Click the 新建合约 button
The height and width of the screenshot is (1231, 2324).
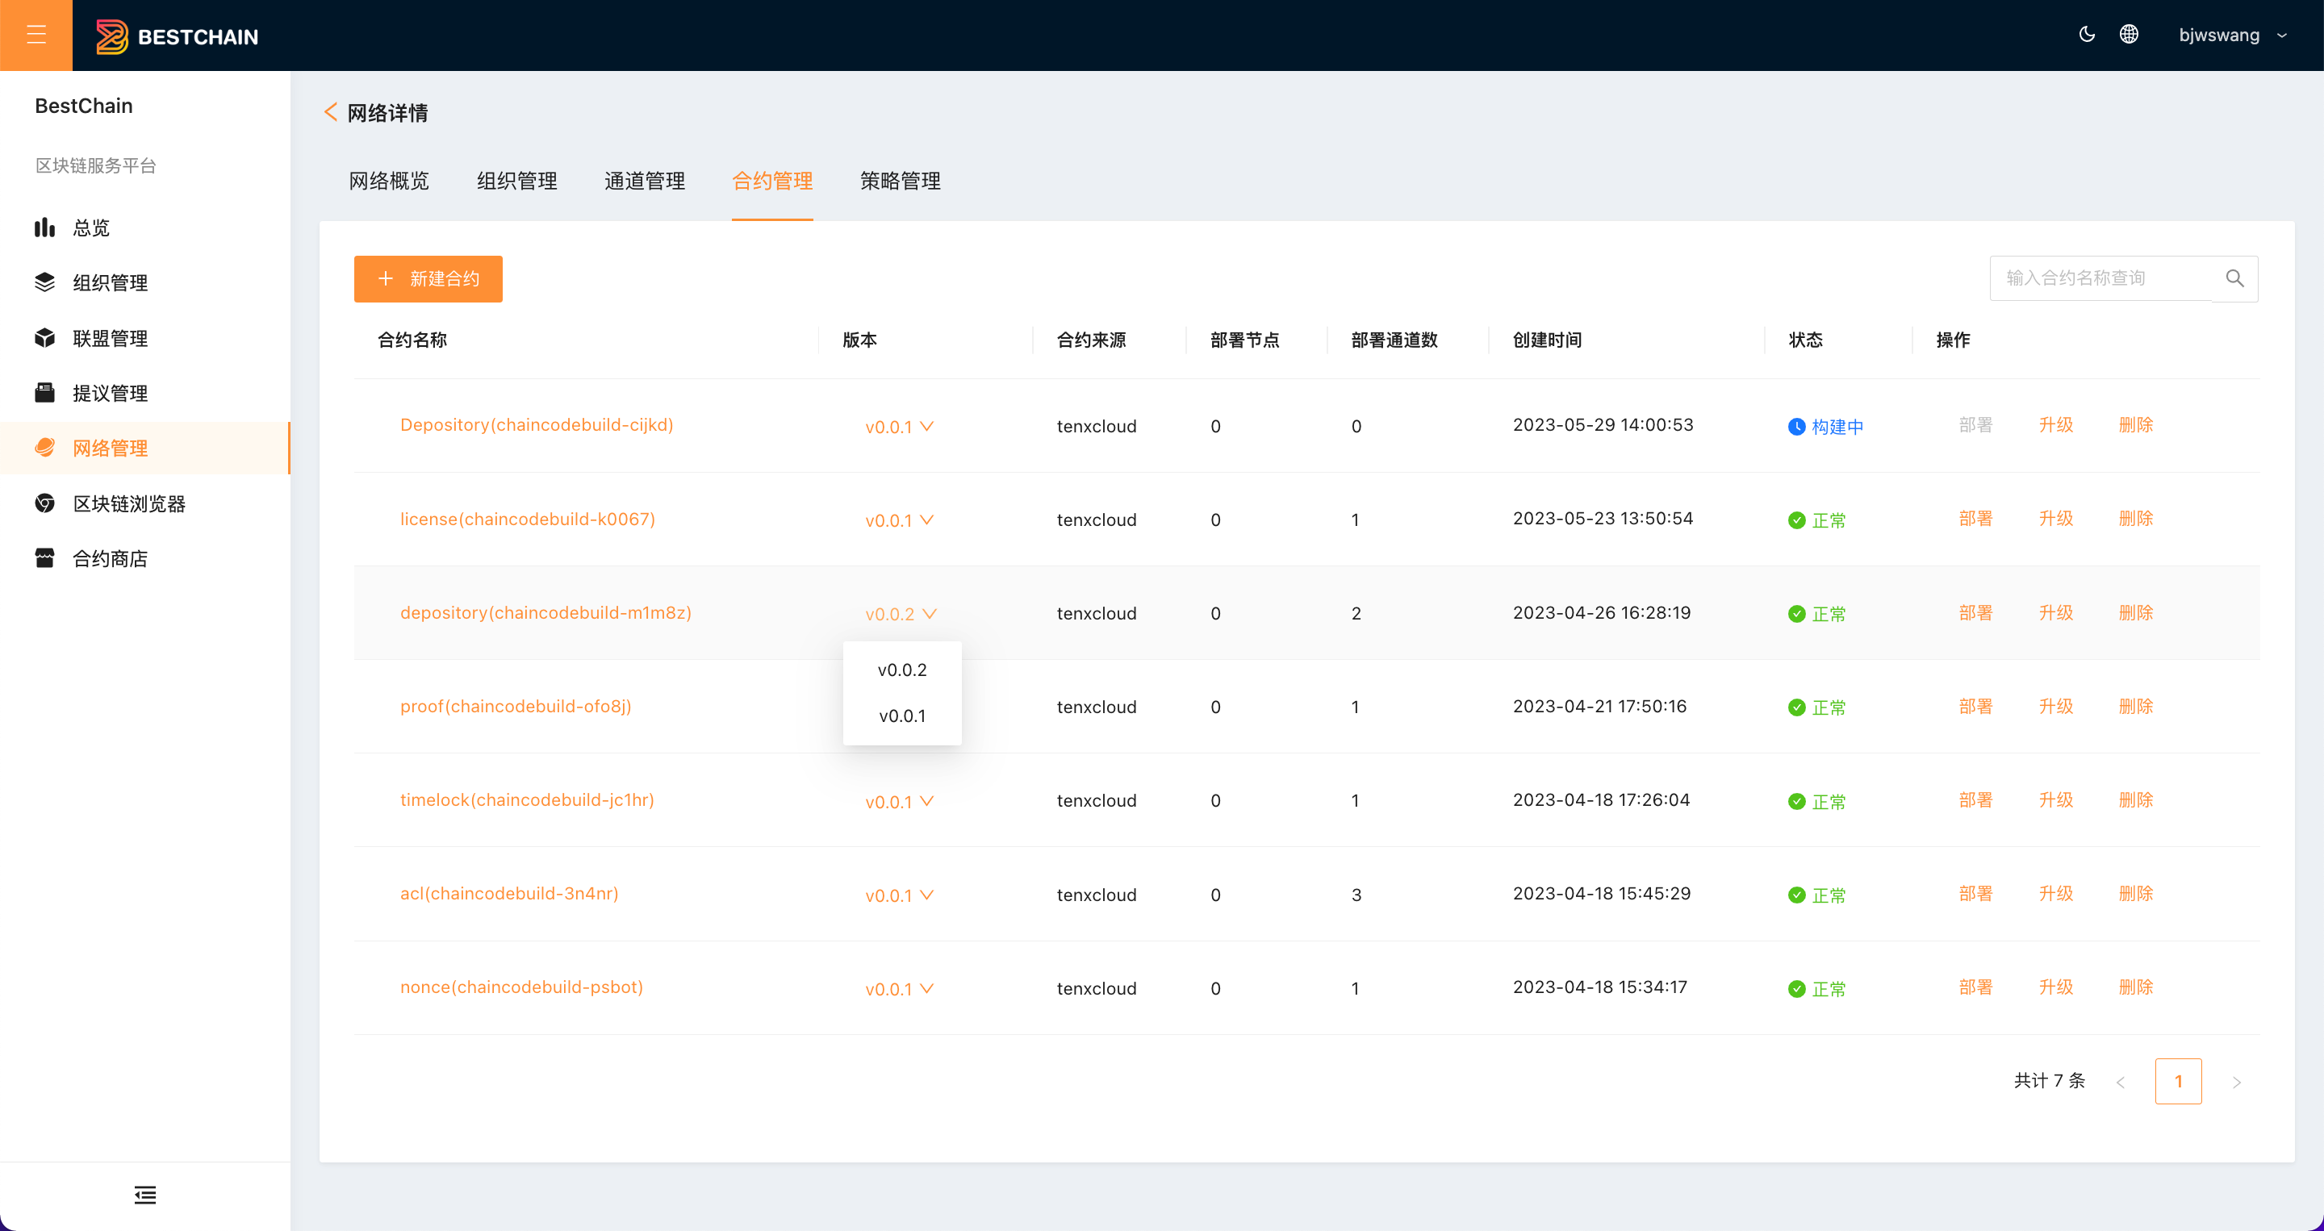click(x=428, y=278)
